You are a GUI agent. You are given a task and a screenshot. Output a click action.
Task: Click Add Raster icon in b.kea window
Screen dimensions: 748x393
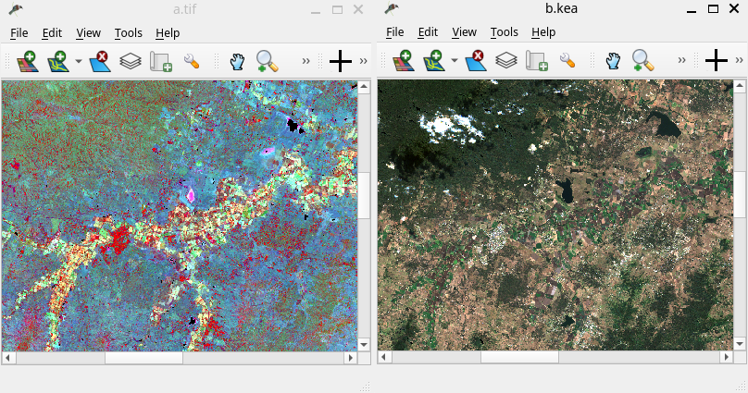point(403,61)
